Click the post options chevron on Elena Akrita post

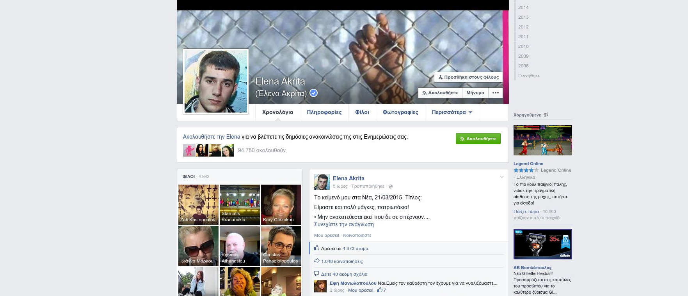coord(502,177)
